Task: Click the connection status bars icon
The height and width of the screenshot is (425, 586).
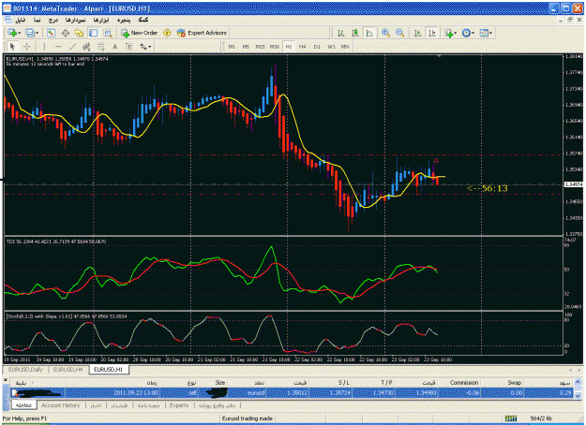Action: click(x=511, y=418)
